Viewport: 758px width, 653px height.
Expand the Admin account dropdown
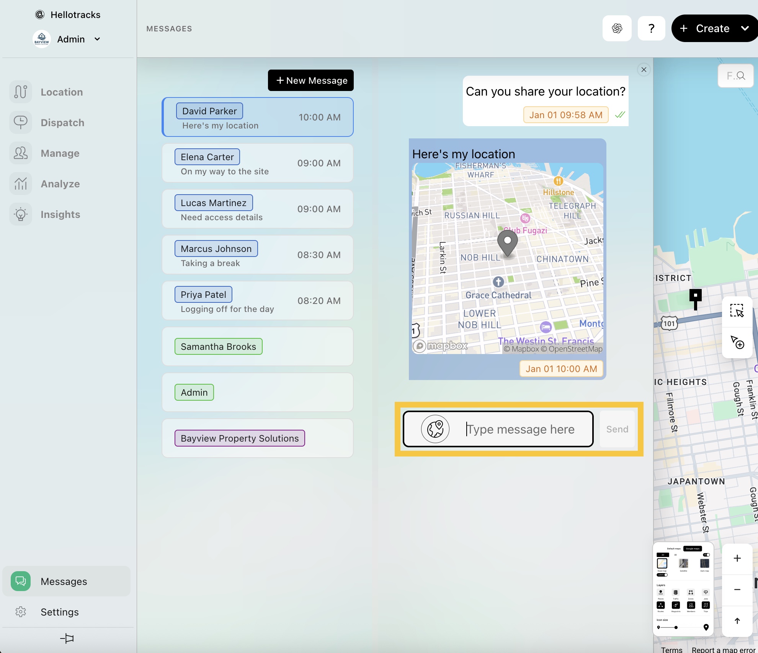coord(97,39)
